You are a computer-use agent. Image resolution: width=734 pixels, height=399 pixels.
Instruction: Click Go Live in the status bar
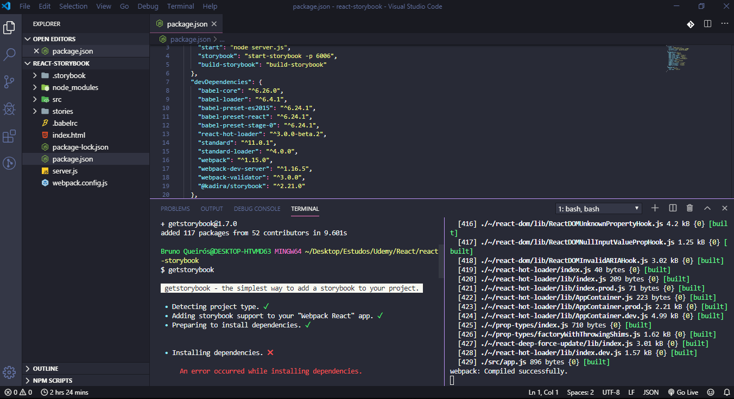[x=683, y=392]
